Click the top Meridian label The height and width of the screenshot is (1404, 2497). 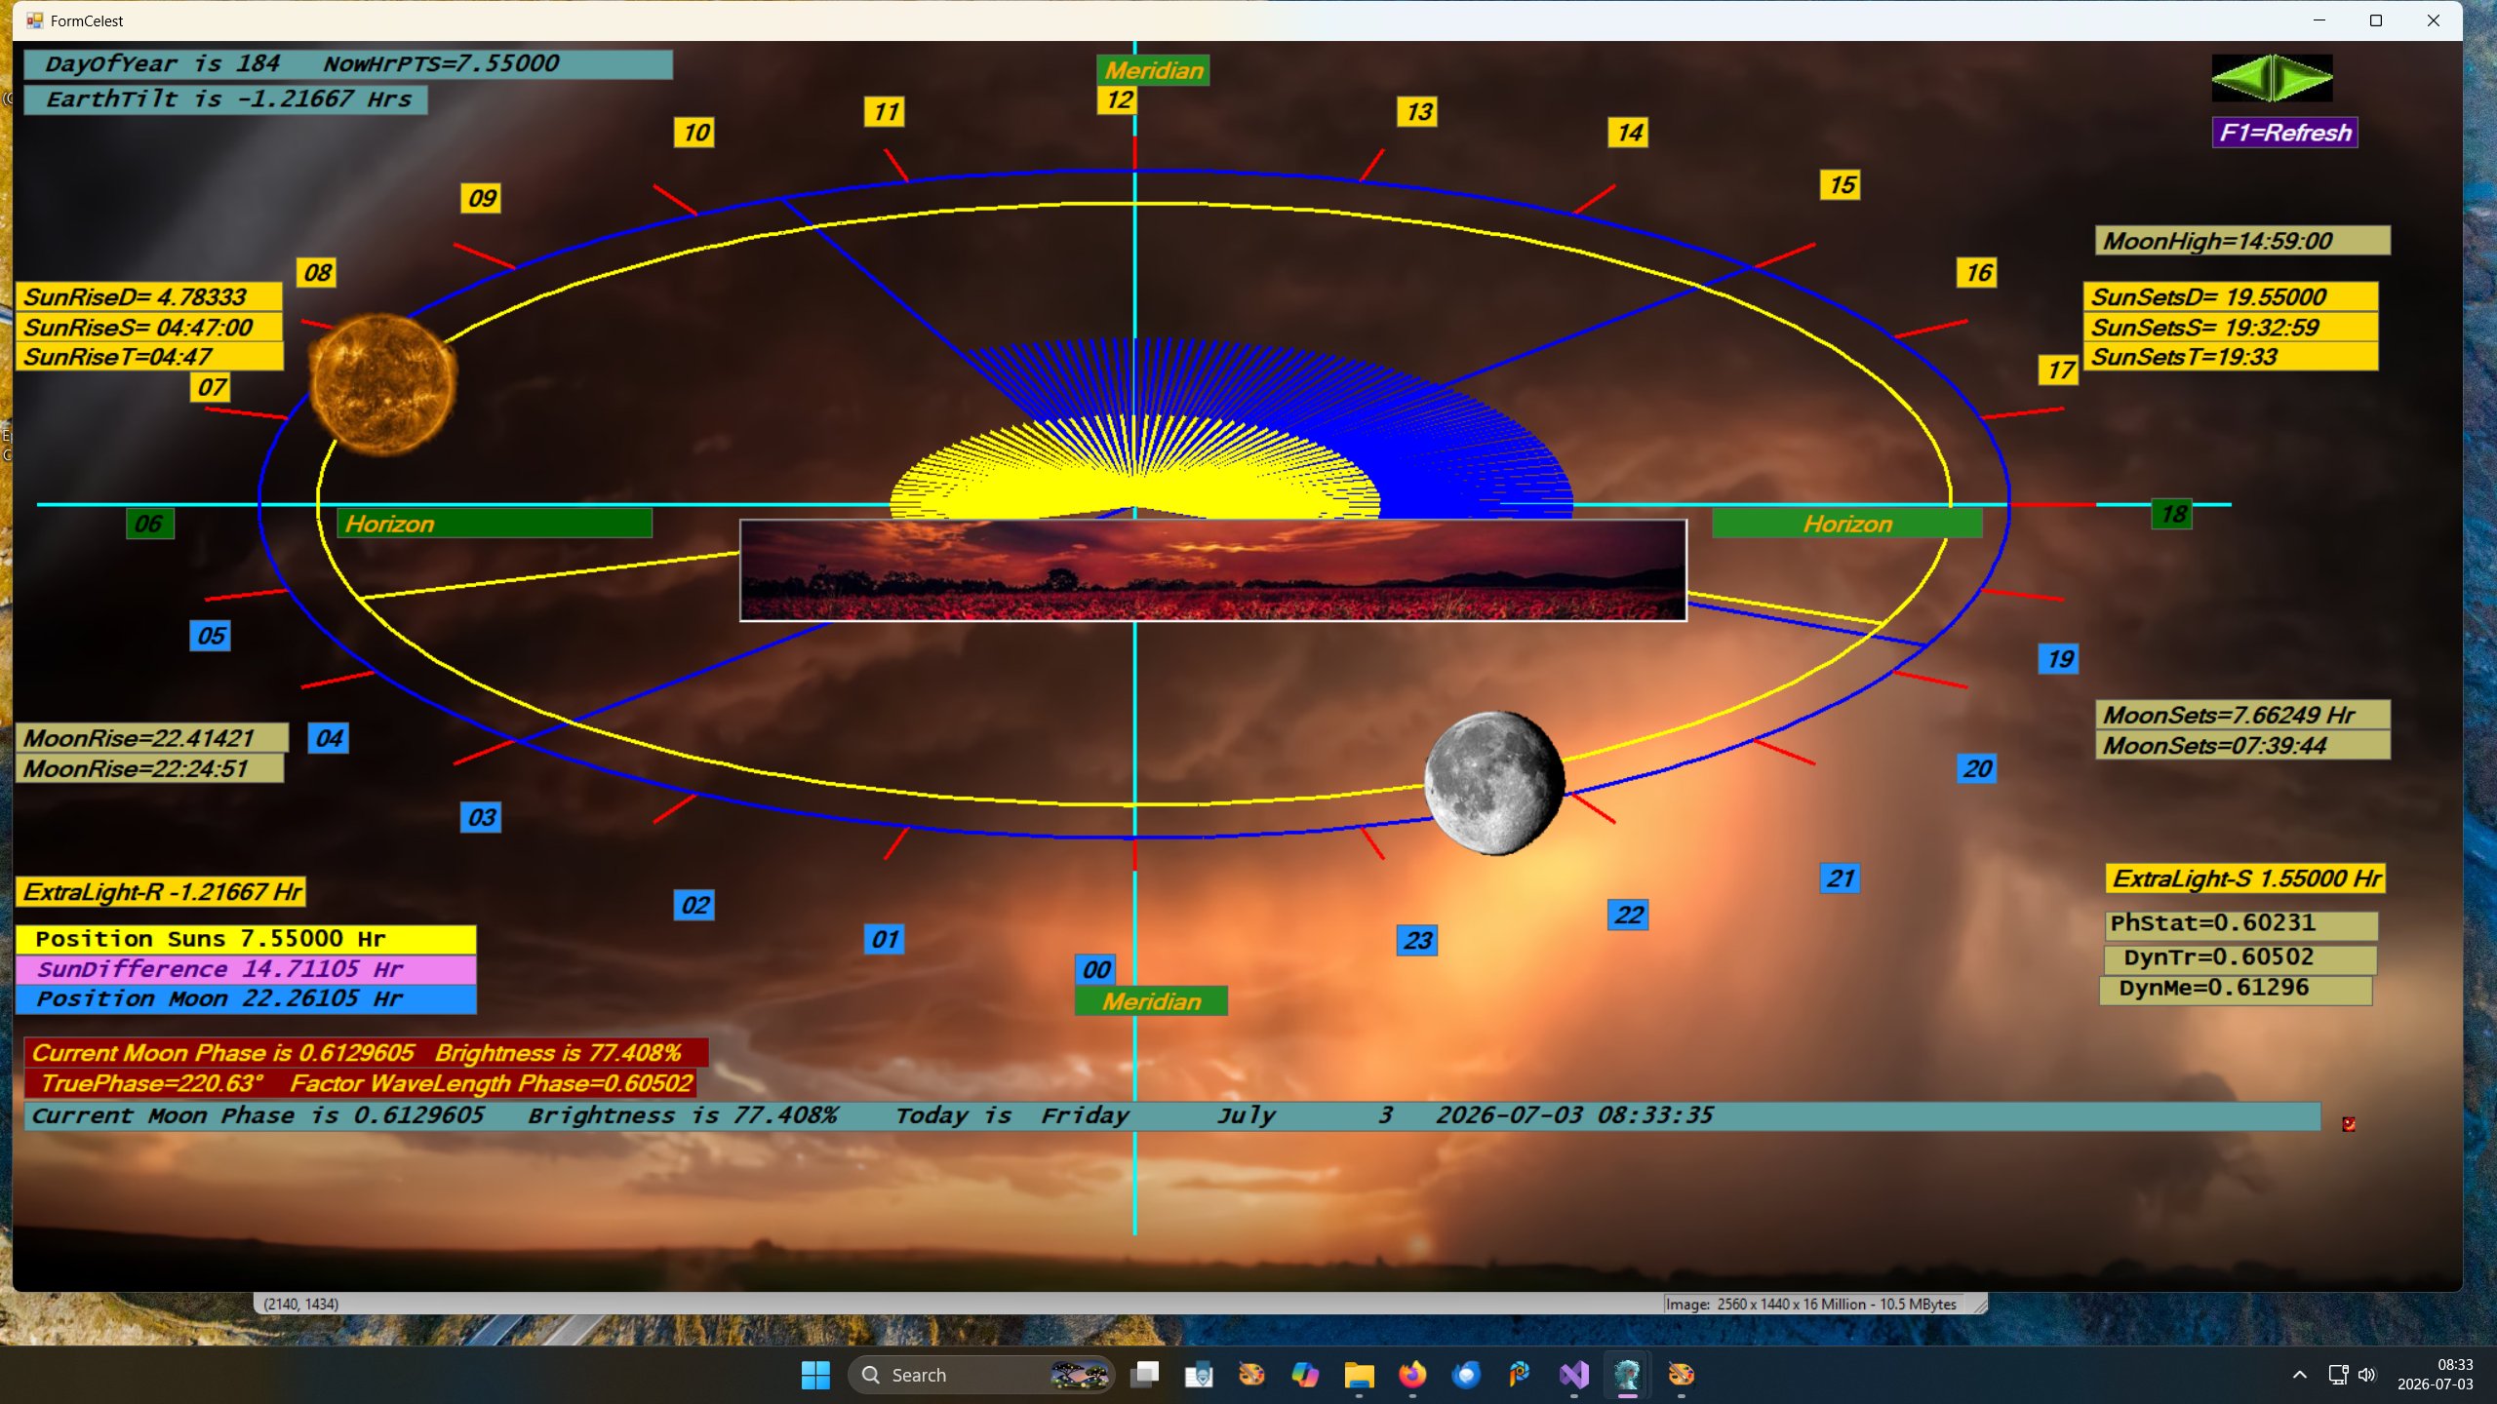[x=1154, y=70]
